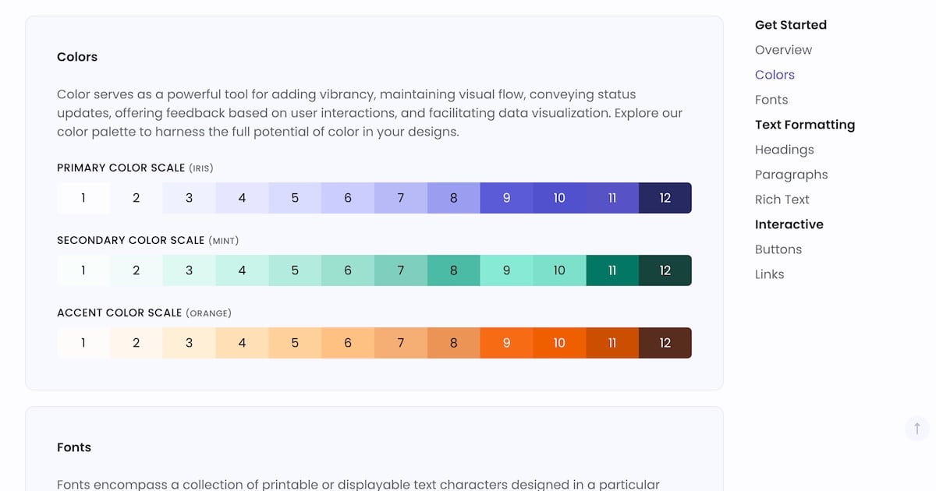Open the Links sidebar item
Viewport: 936px width, 491px height.
(769, 274)
